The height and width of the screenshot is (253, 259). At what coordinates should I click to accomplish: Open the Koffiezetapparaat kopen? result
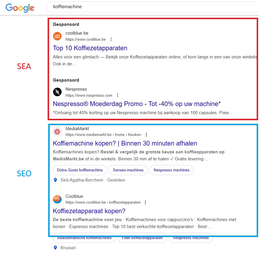pyautogui.click(x=89, y=211)
